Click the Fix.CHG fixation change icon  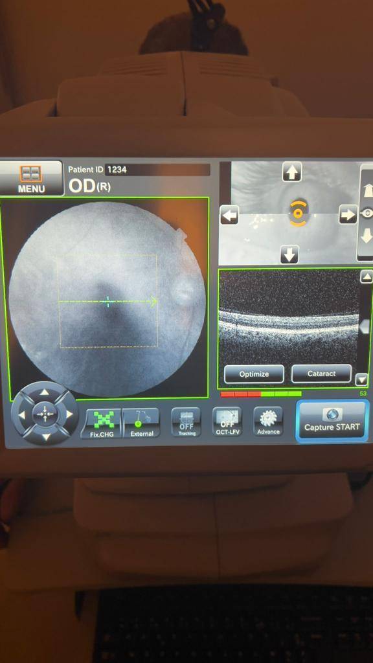101,423
